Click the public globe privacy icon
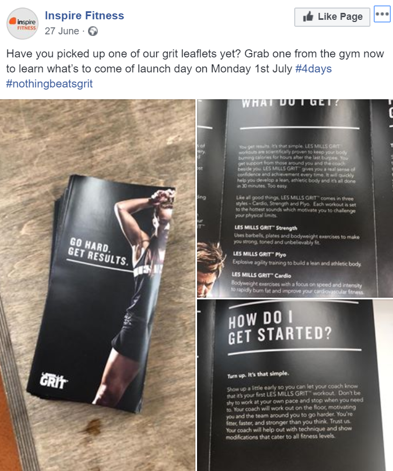 point(92,31)
